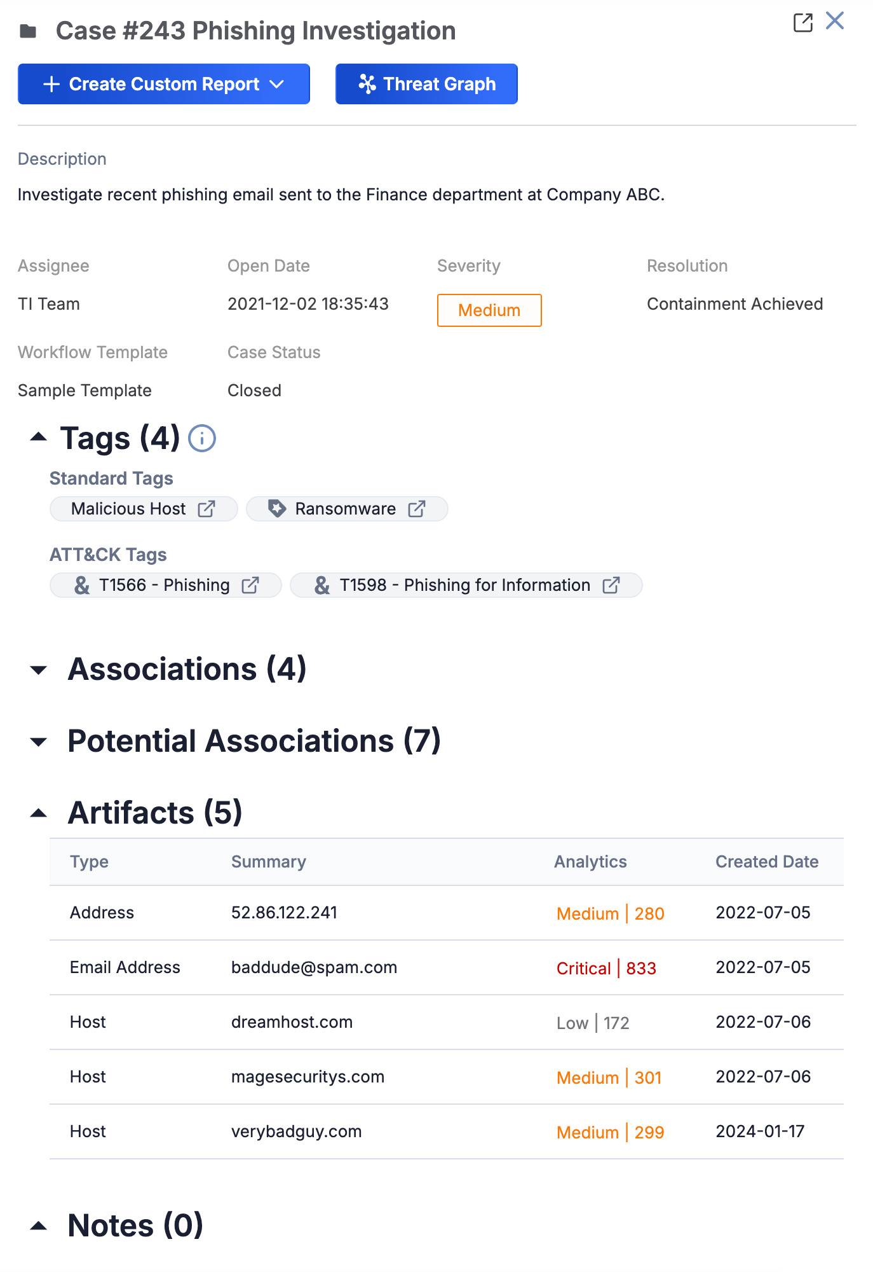Open T1566 Phishing external link icon
Screen dimensions: 873x1272
click(x=250, y=585)
